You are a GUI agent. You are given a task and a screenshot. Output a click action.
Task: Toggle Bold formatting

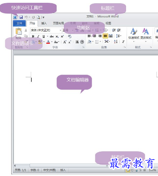tap(33, 36)
